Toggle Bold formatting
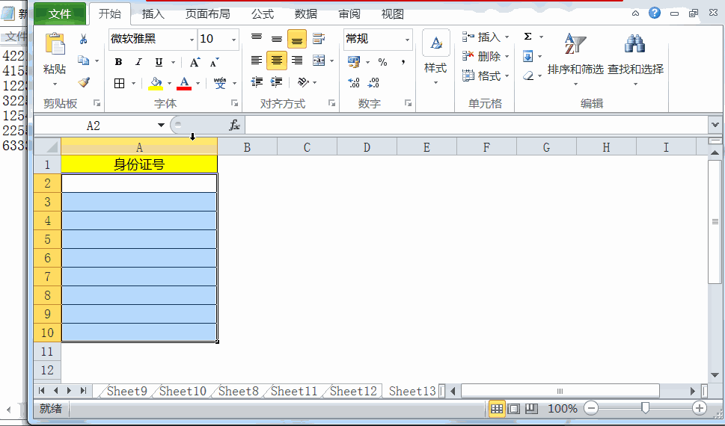The width and height of the screenshot is (725, 426). click(118, 62)
